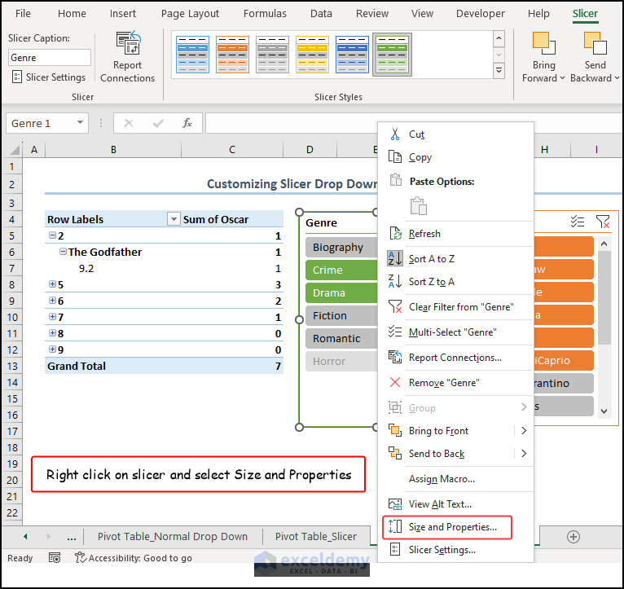The image size is (624, 589).
Task: Open the Name Box dropdown arrow
Action: [80, 122]
